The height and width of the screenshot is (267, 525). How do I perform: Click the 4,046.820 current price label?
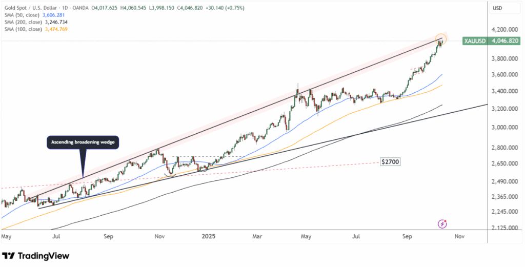coord(502,41)
